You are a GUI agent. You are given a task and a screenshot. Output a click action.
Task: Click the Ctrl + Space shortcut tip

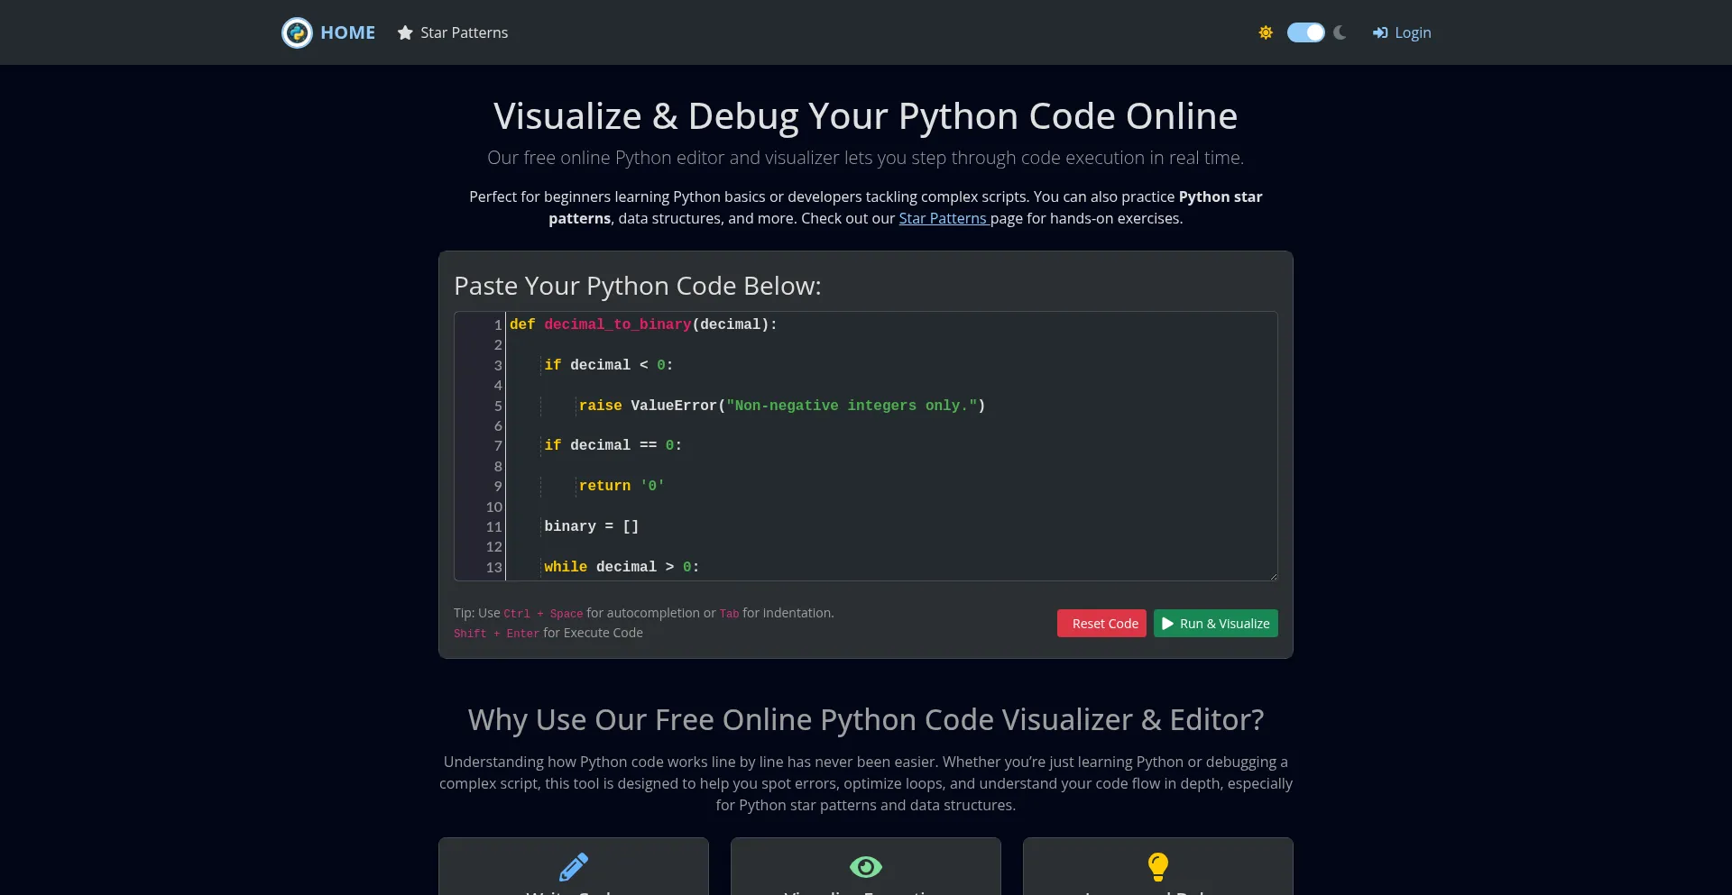click(x=543, y=614)
